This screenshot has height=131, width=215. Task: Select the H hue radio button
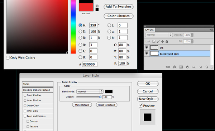pyautogui.click(x=80, y=25)
